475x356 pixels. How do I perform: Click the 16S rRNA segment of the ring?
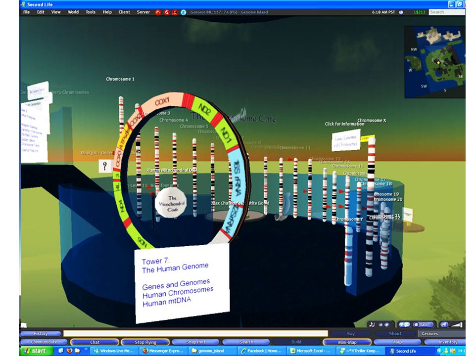coord(237,176)
